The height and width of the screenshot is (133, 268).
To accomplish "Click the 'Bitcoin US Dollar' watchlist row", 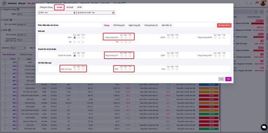I will pyautogui.click(x=249, y=22).
